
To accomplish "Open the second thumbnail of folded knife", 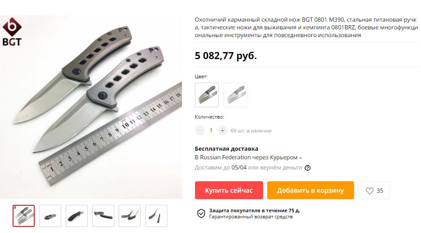I will [x=50, y=216].
